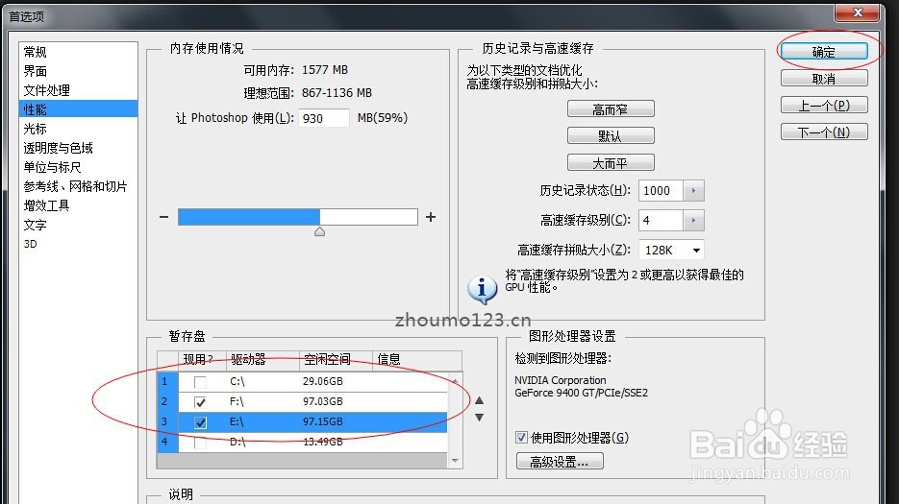Toggle scratch disk checkbox for D:\
899x504 pixels.
pyautogui.click(x=200, y=443)
